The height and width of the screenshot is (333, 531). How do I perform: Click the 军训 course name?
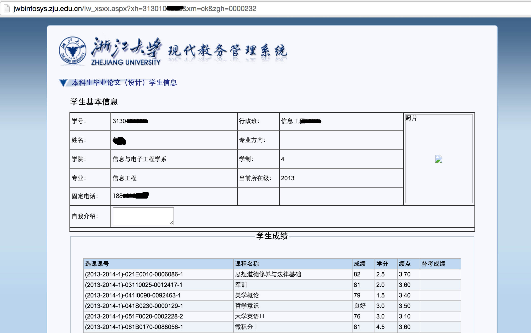click(241, 285)
